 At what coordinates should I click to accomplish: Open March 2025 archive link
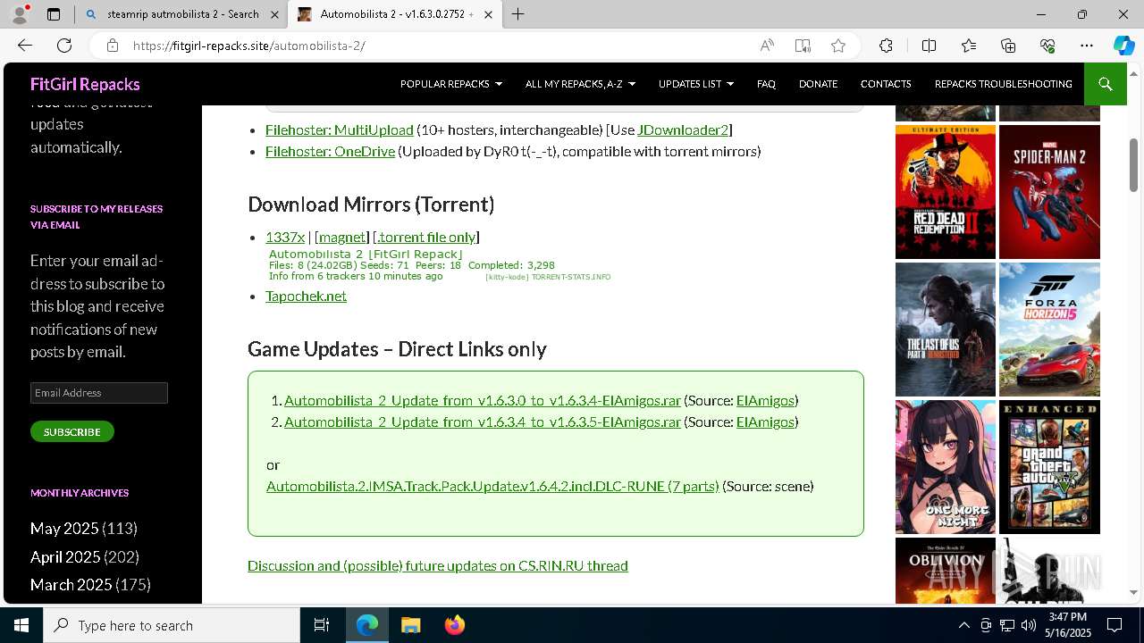point(71,585)
